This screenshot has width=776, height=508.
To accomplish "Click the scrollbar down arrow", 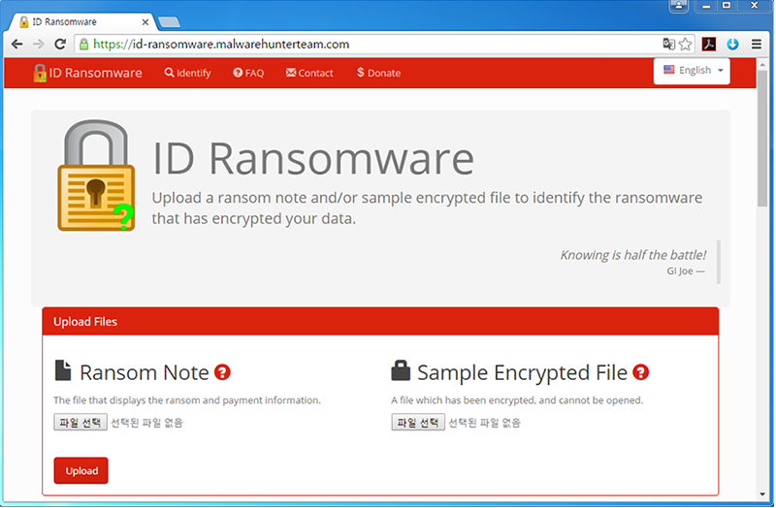I will (762, 493).
